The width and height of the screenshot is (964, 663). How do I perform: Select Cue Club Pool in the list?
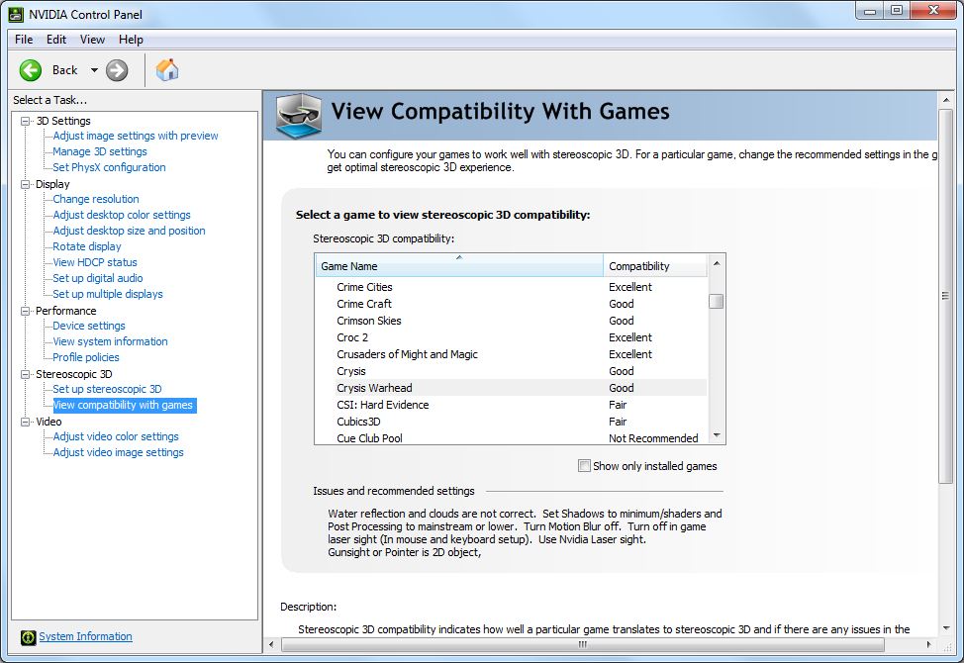click(511, 438)
